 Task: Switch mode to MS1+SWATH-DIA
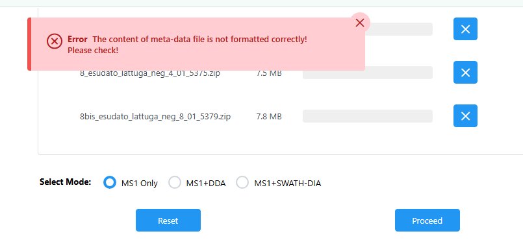click(x=242, y=182)
